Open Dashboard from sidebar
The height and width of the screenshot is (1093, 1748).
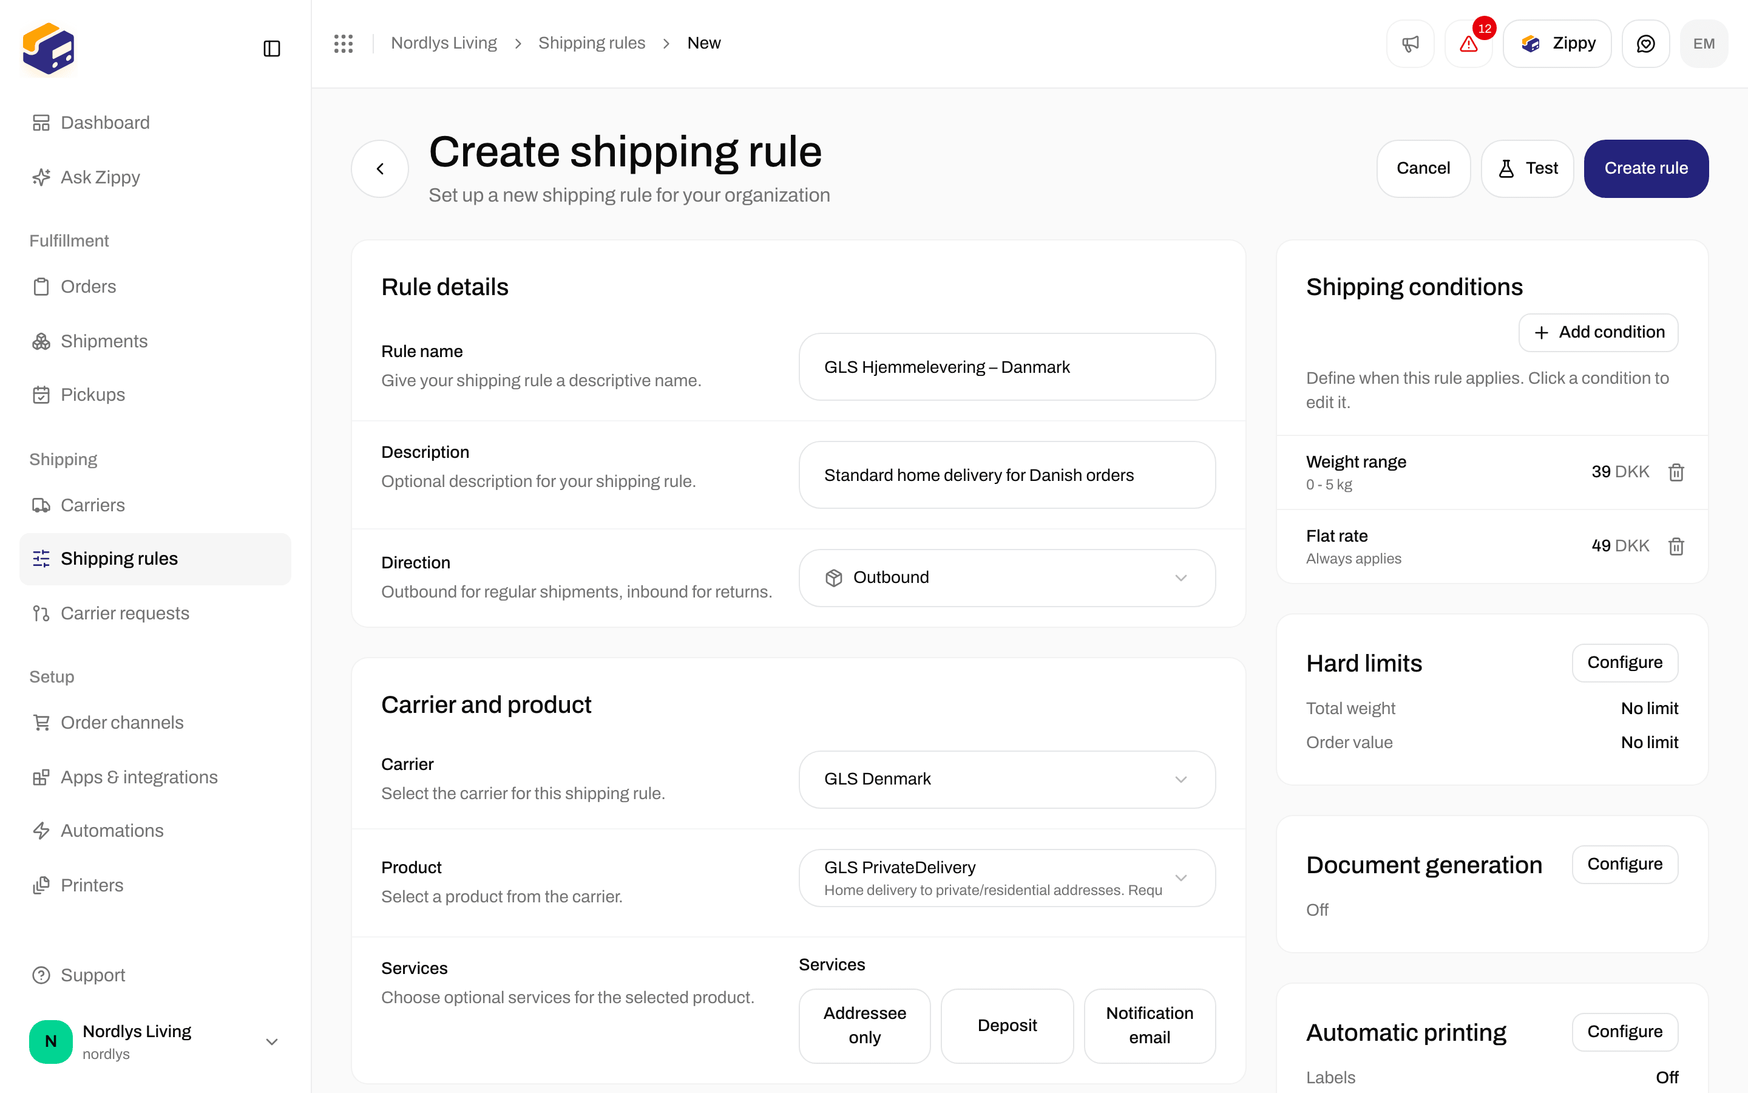(x=155, y=123)
